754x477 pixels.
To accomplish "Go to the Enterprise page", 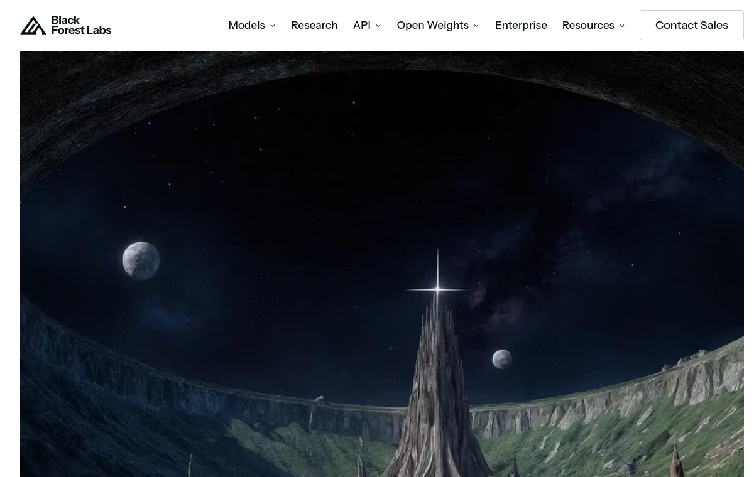I will coord(521,25).
